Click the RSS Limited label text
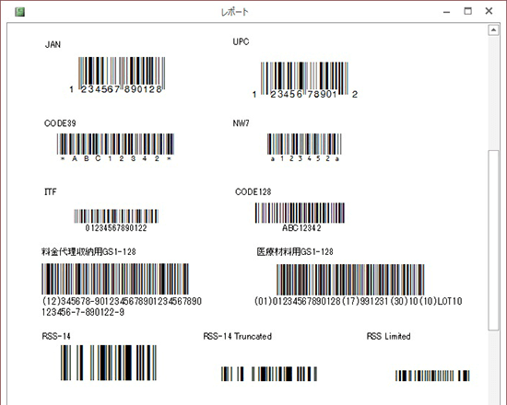Image resolution: width=507 pixels, height=405 pixels. pos(388,336)
